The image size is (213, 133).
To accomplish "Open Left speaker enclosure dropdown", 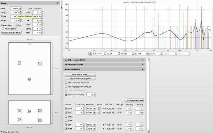I will pos(94,125).
